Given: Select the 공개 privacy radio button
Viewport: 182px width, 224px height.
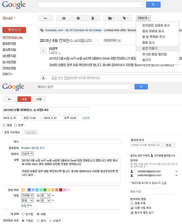Looking at the screenshot, I should click(x=38, y=221).
